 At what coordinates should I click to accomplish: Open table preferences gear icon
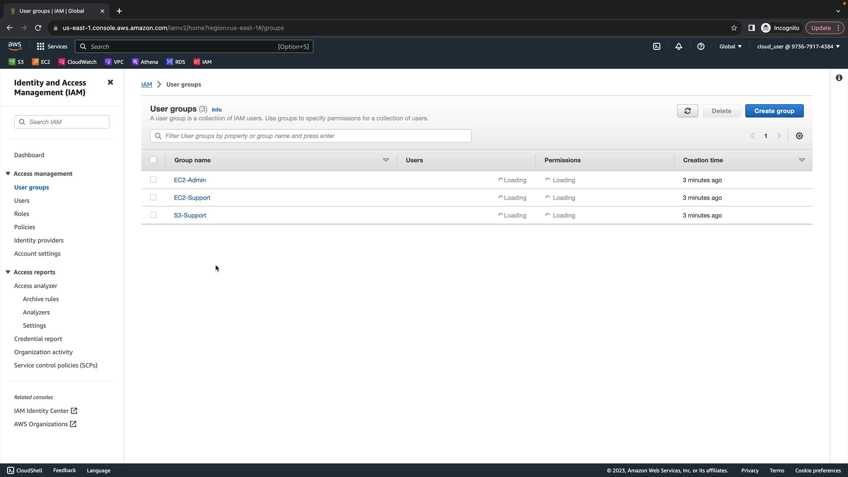tap(799, 136)
